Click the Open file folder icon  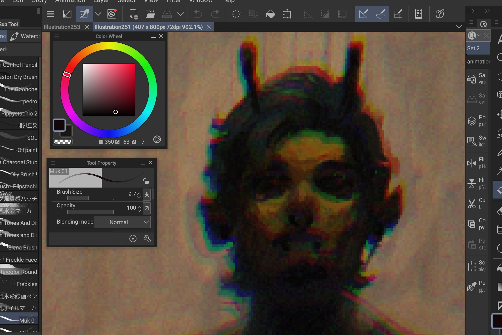tap(150, 14)
